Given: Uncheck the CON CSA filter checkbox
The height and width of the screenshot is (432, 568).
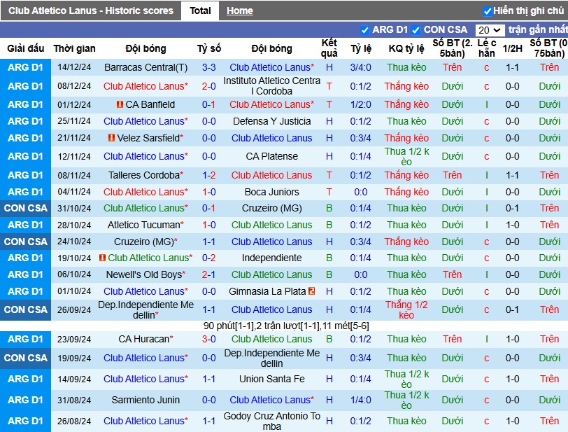Looking at the screenshot, I should [x=416, y=30].
